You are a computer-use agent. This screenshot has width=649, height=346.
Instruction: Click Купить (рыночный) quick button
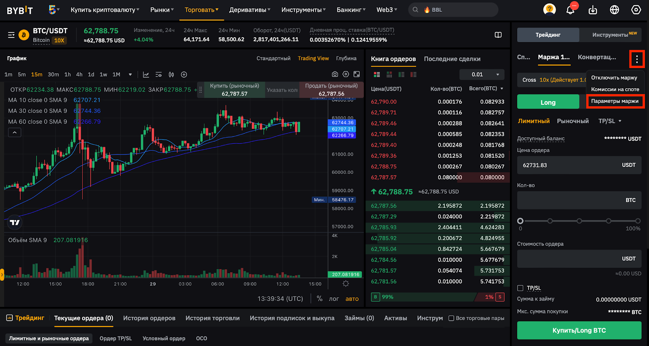[x=234, y=90]
